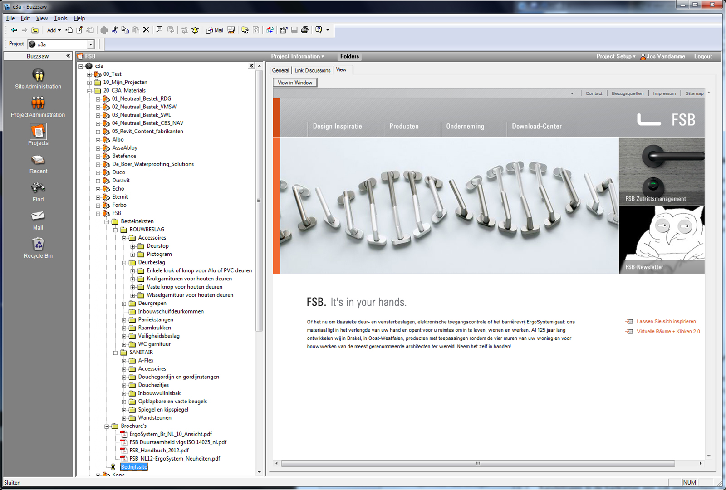
Task: Click the refresh folder toolbar icon
Action: click(245, 30)
